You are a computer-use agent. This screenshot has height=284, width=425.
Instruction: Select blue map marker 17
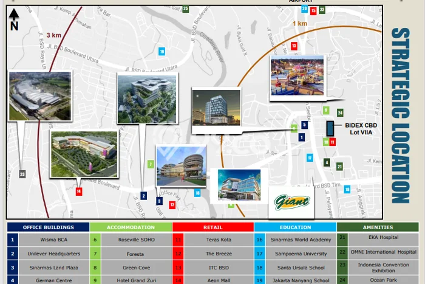[x=310, y=158]
